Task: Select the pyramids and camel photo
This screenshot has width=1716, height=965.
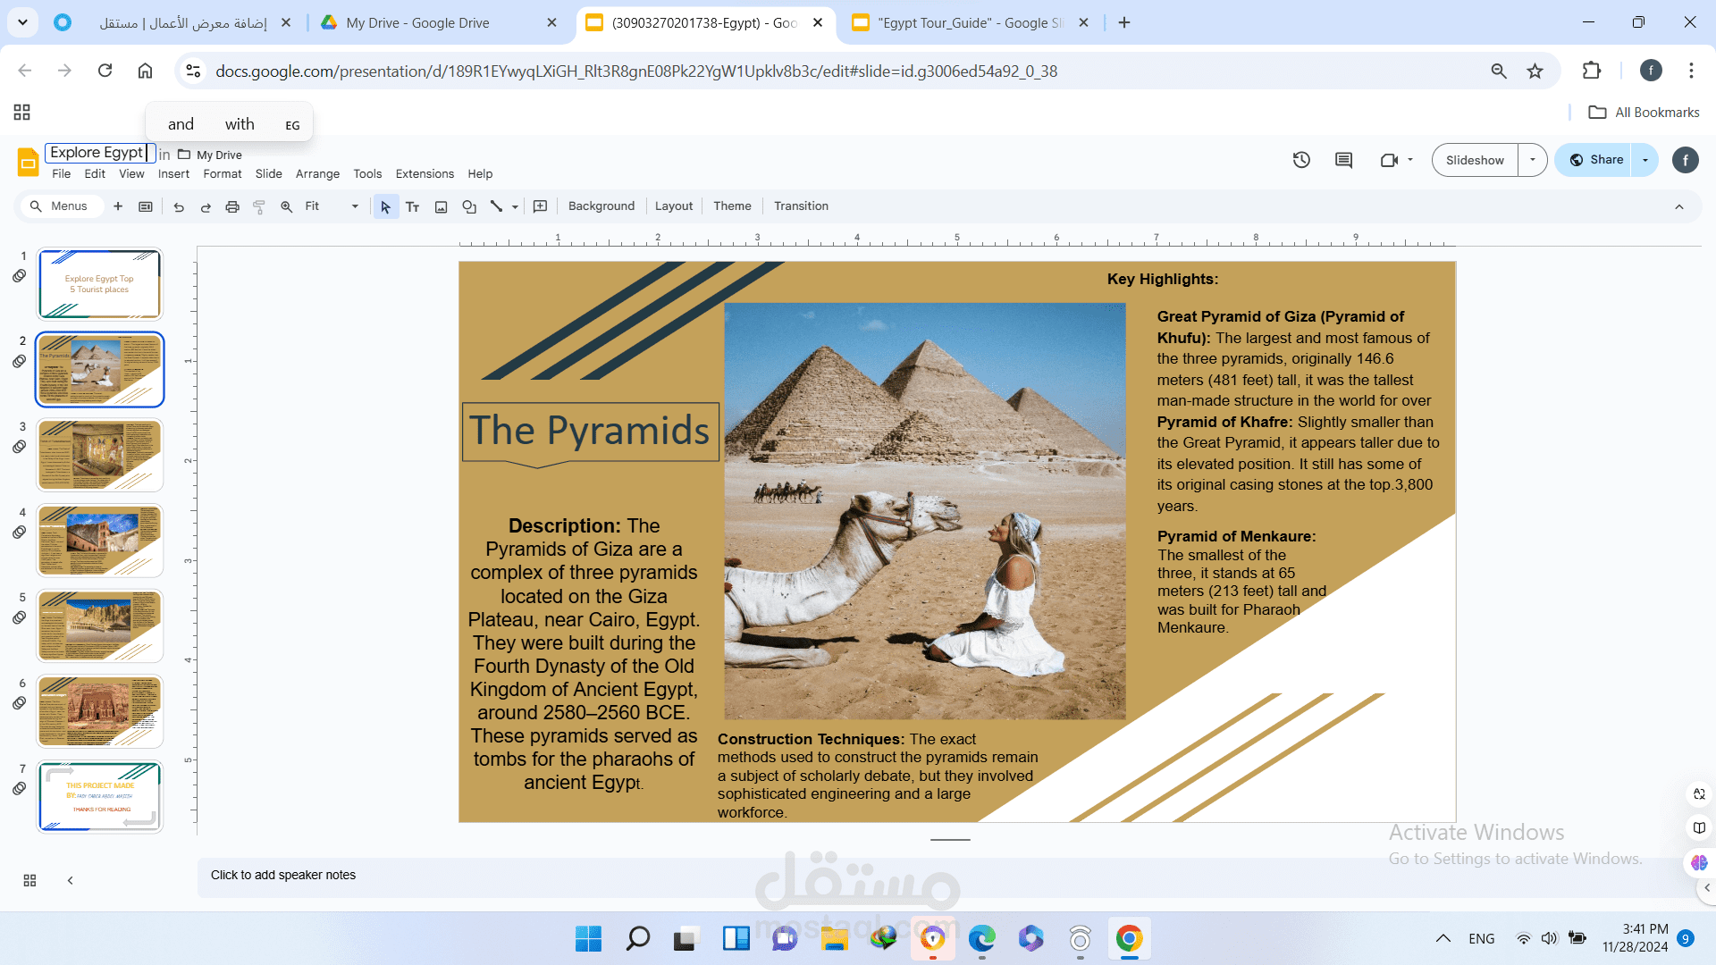Action: coord(925,511)
